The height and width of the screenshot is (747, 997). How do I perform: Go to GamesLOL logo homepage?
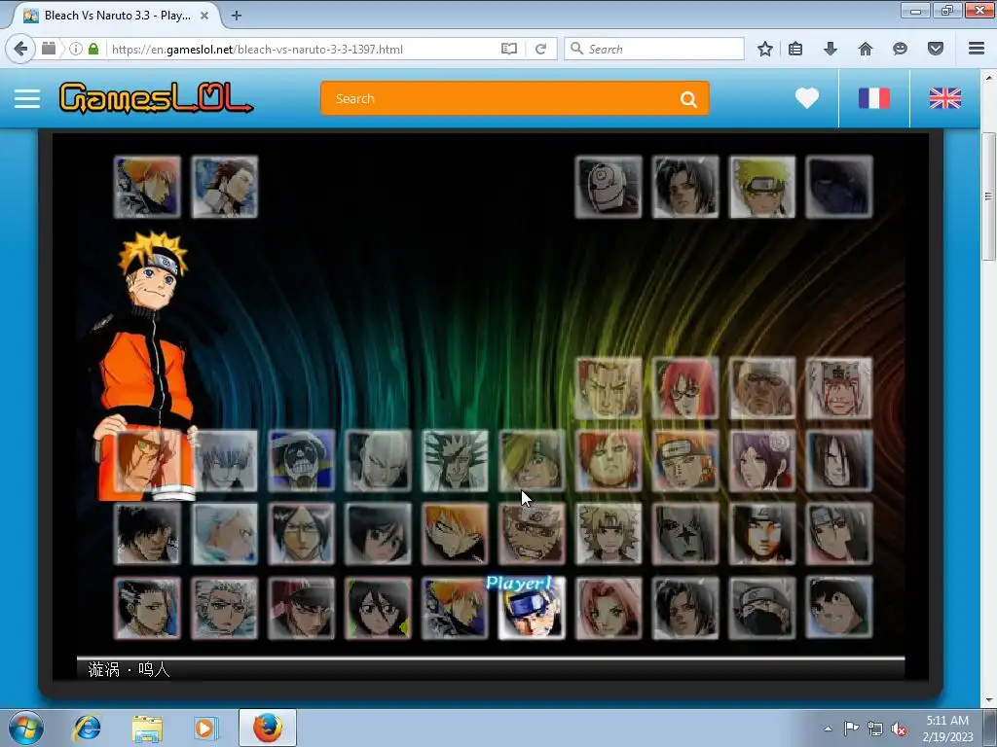click(x=156, y=98)
